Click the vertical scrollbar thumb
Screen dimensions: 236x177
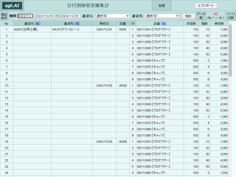point(230,50)
